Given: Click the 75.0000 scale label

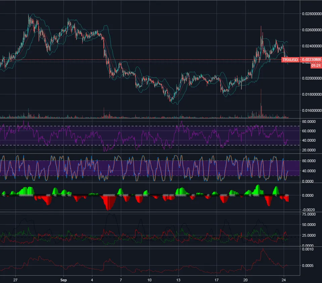Looking at the screenshot, I should pos(309,214).
